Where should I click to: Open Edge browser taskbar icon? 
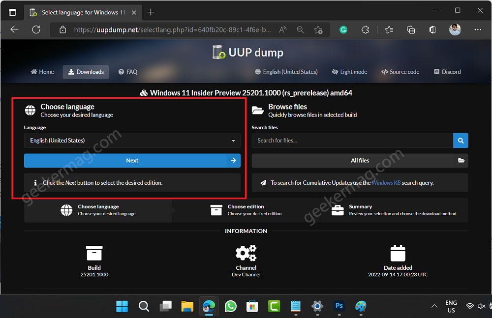pos(209,306)
